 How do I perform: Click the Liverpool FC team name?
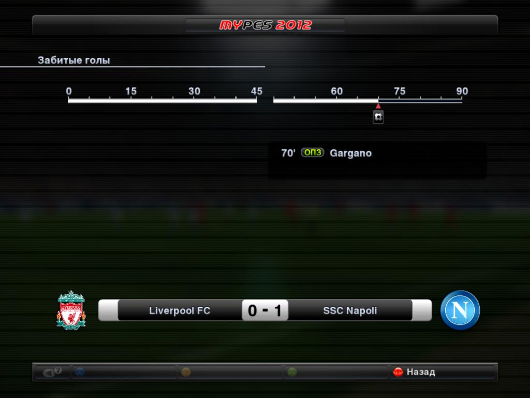coord(180,311)
